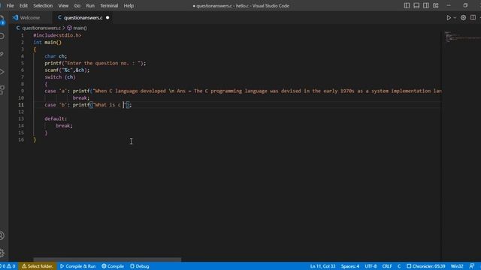The width and height of the screenshot is (481, 270).
Task: Open Customize Layout icon
Action: [436, 5]
